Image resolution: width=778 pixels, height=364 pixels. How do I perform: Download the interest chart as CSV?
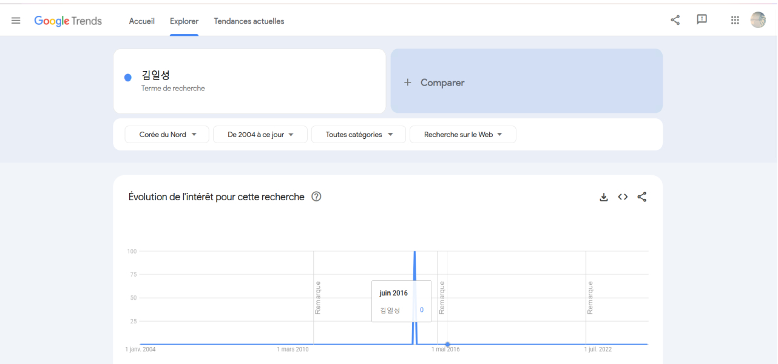click(x=604, y=197)
